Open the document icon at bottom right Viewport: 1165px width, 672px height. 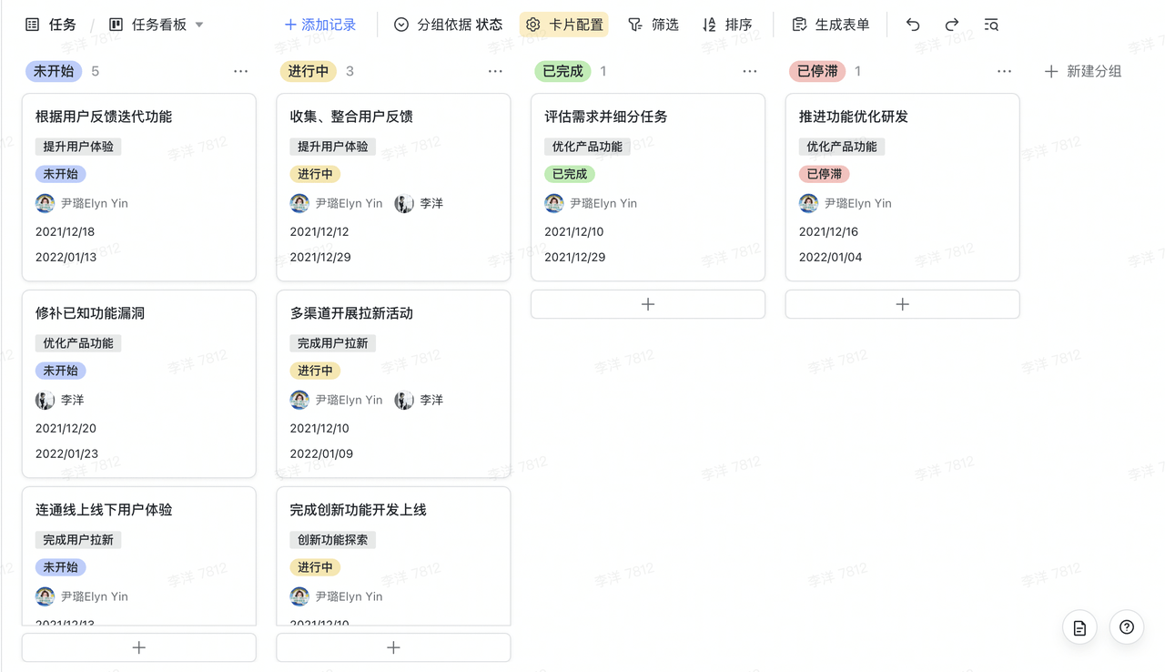pos(1079,627)
